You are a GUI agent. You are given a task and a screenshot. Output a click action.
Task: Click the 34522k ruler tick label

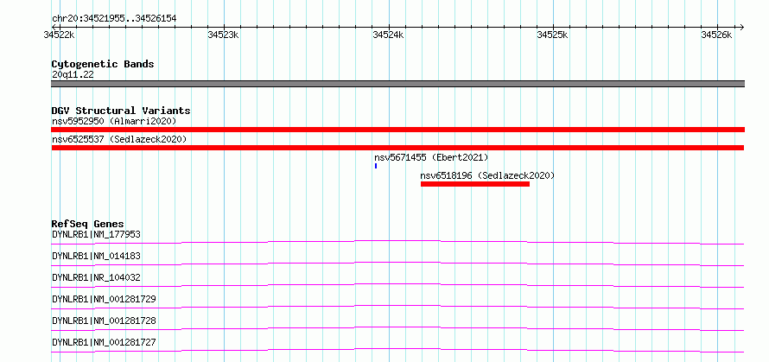pyautogui.click(x=59, y=35)
